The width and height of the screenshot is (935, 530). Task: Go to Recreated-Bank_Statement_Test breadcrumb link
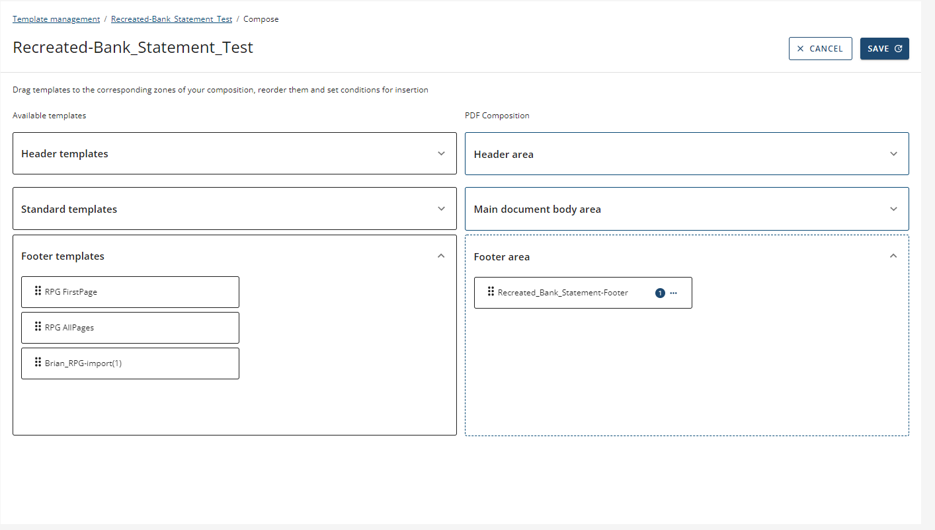[x=171, y=19]
